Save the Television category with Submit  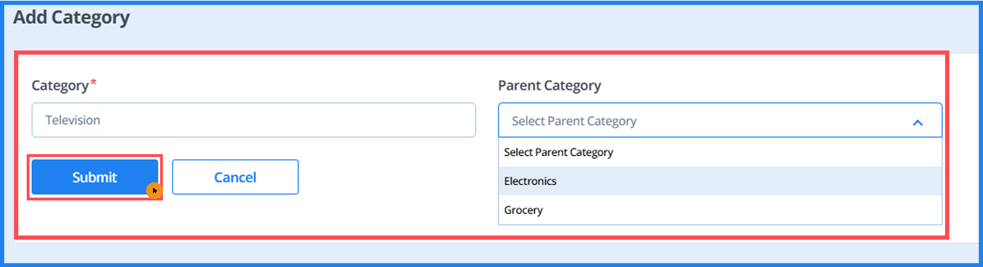point(95,177)
